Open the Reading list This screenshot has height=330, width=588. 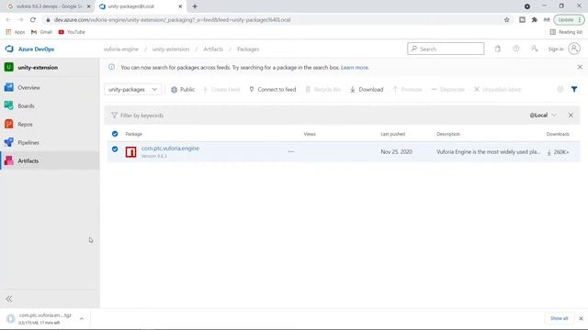point(566,32)
